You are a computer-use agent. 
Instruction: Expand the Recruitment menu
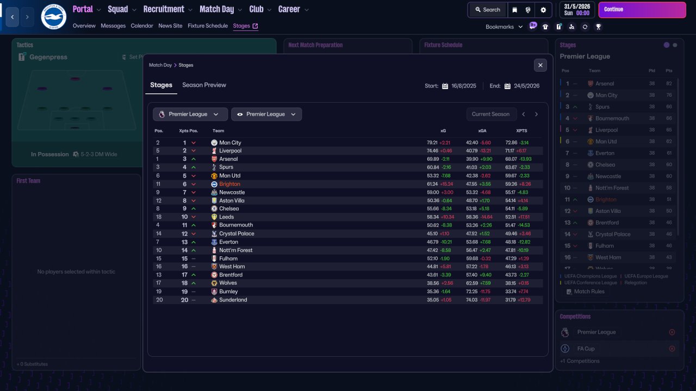point(168,9)
